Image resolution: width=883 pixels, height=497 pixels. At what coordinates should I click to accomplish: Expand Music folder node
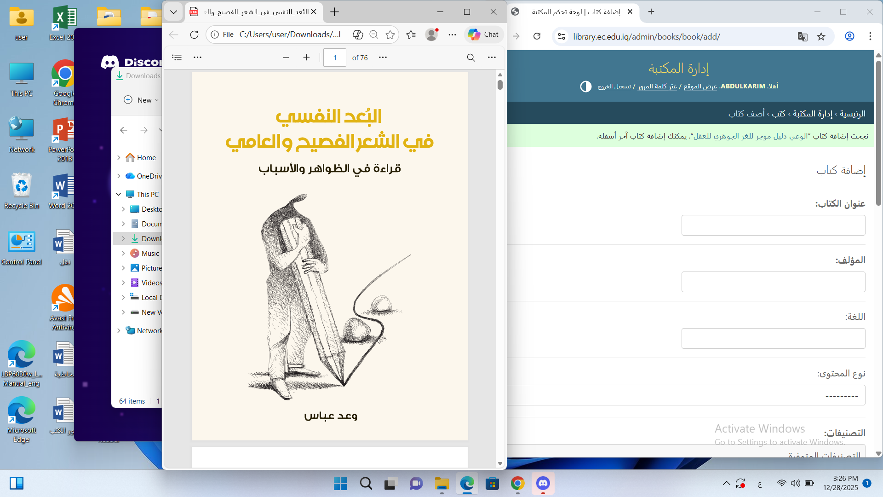123,254
